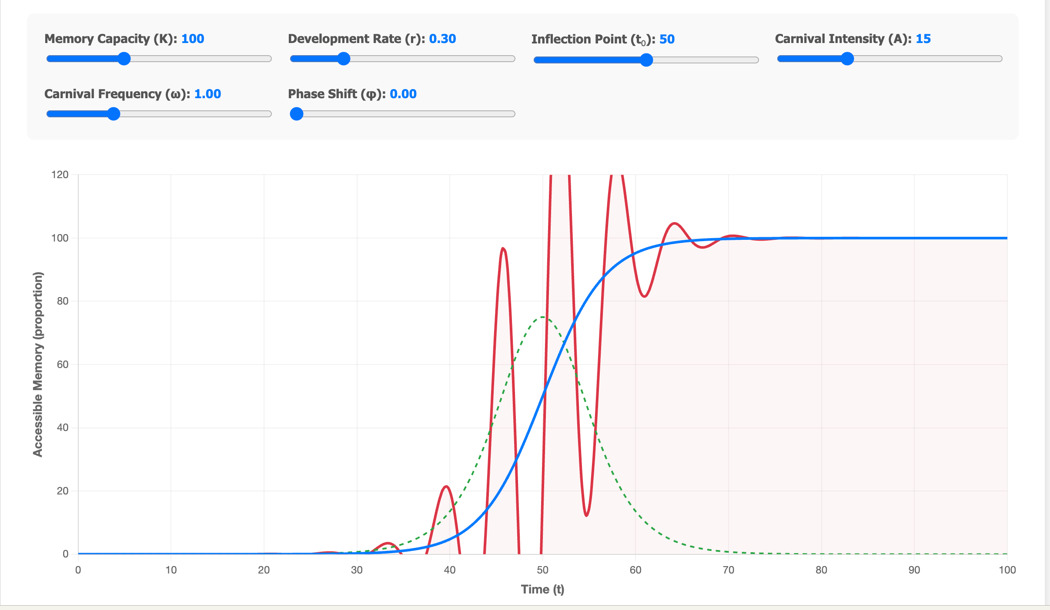This screenshot has height=610, width=1050.
Task: Click the Memory Capacity value 100
Action: tap(193, 39)
